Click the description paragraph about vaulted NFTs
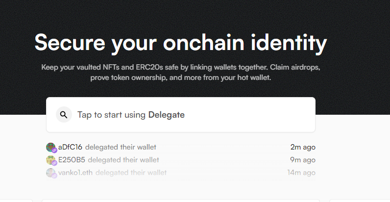This screenshot has height=202, width=390. tap(180, 72)
